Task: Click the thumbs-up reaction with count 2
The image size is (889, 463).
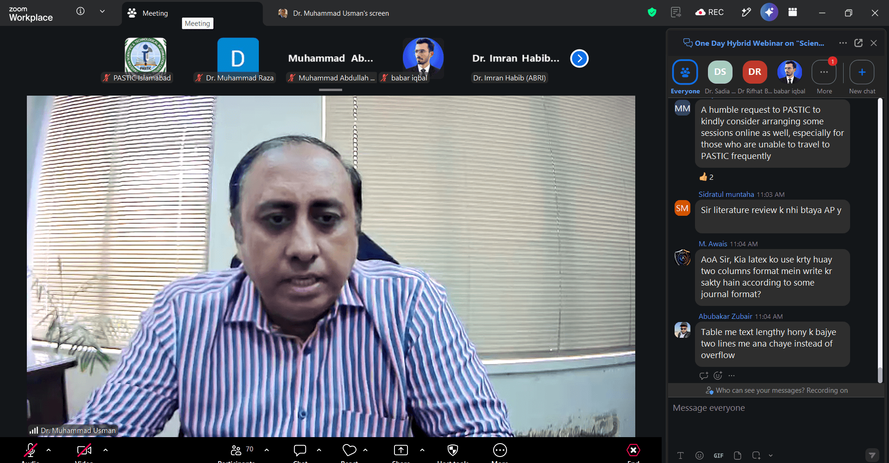Action: coord(706,177)
